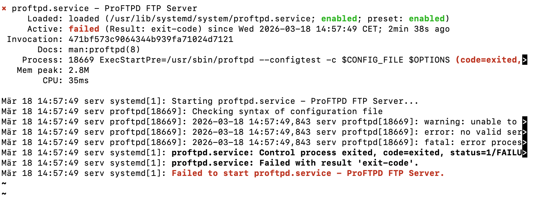Click the red 'failed' Active status text
The image size is (548, 198).
pyautogui.click(x=84, y=29)
